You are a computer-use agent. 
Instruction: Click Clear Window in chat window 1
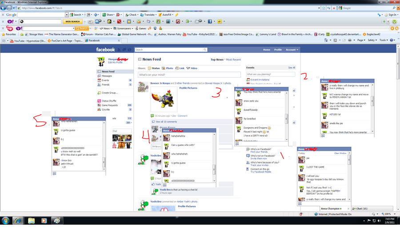tap(340, 153)
